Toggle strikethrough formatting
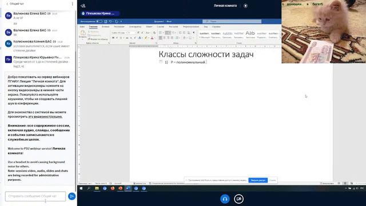This screenshot has width=366, height=206. point(127,38)
